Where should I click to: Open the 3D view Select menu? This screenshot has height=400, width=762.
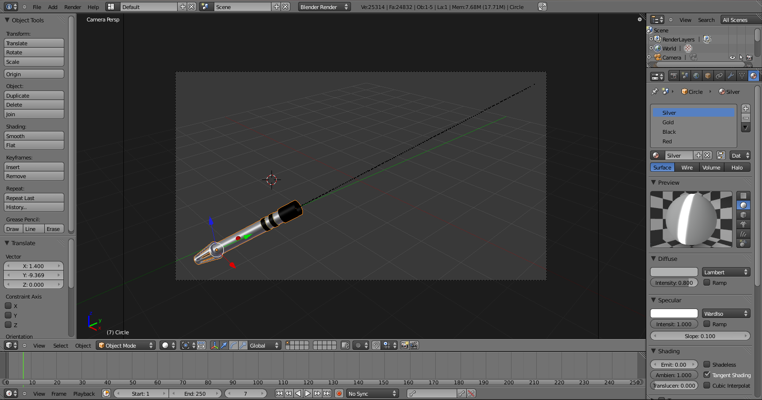pos(60,346)
